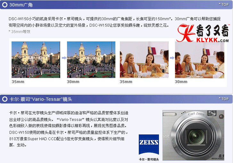Click paragraph line starting DSC-W150小巧的机身

point(114,19)
